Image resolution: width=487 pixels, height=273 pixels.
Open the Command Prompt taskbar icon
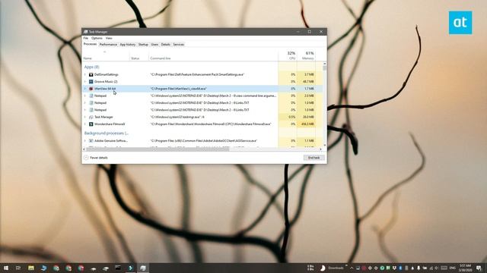[118, 268]
